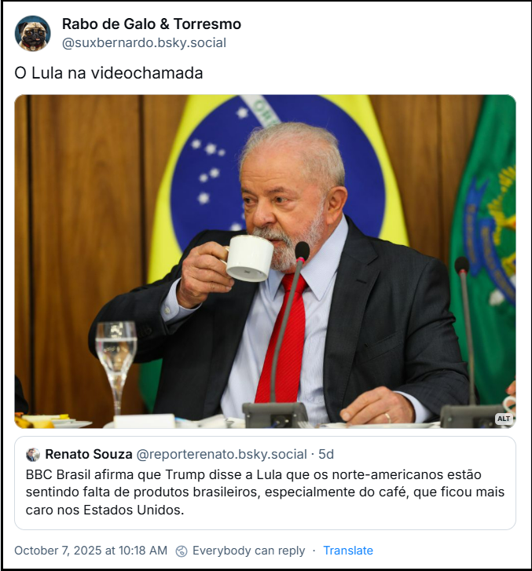Viewport: 532px width, 571px height.
Task: Click the reply-settings icon beside 'Everybody can reply'
Action: [182, 551]
